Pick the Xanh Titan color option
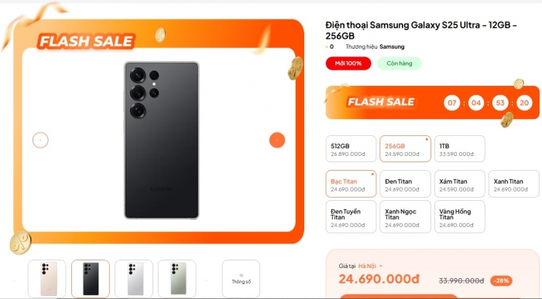Viewport: 542px width, 299px height. click(514, 184)
